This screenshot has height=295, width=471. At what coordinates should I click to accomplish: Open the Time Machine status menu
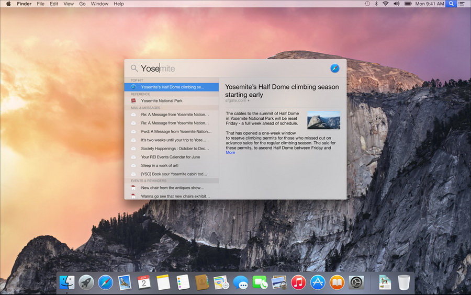pyautogui.click(x=367, y=4)
